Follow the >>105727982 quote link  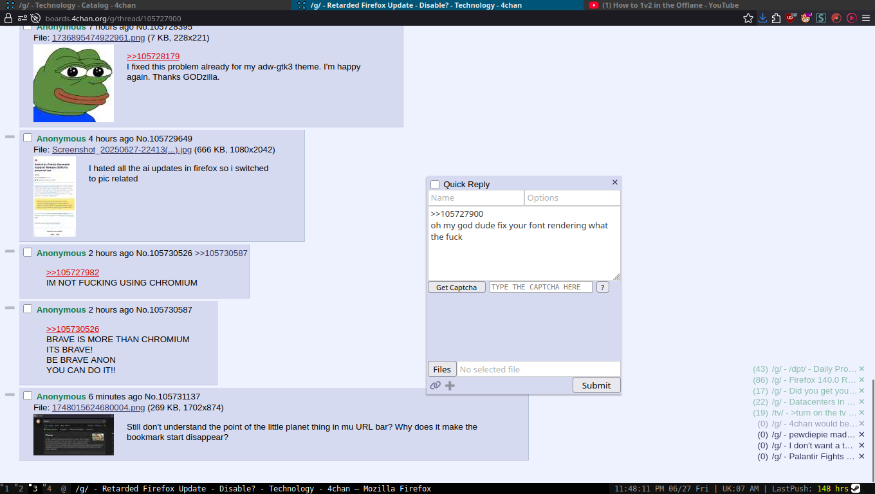pyautogui.click(x=73, y=273)
